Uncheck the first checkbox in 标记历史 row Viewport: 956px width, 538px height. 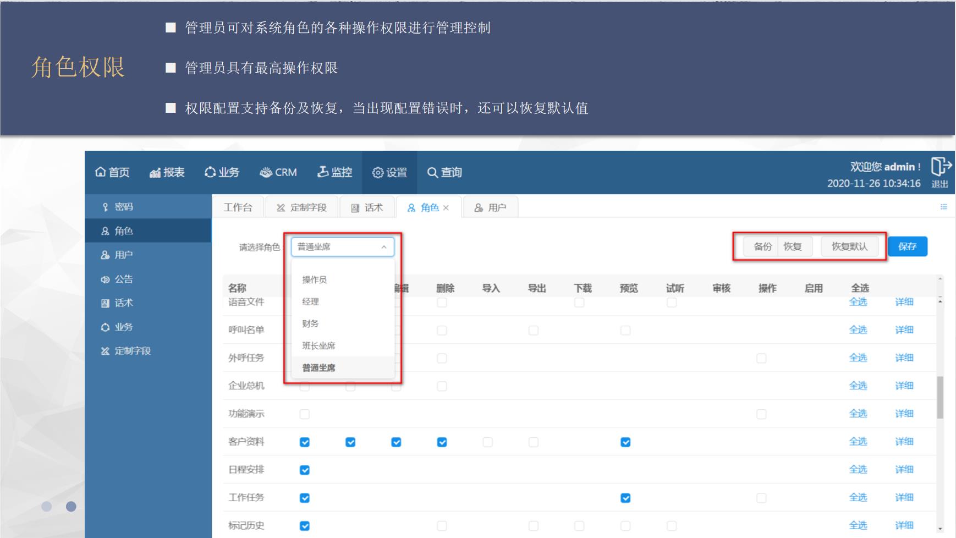(x=305, y=526)
